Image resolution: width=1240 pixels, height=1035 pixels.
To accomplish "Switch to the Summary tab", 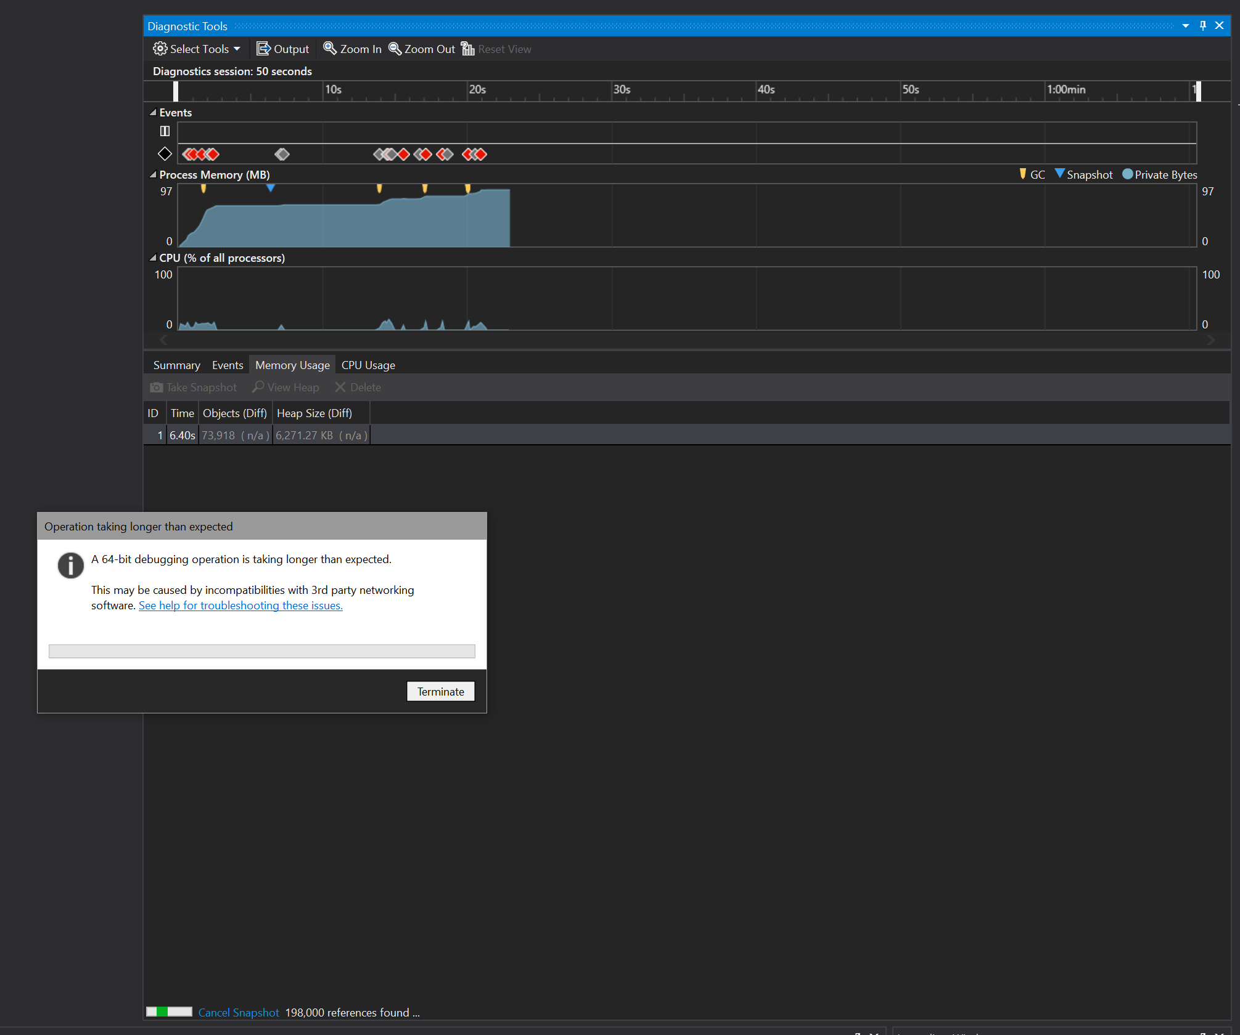I will point(176,365).
